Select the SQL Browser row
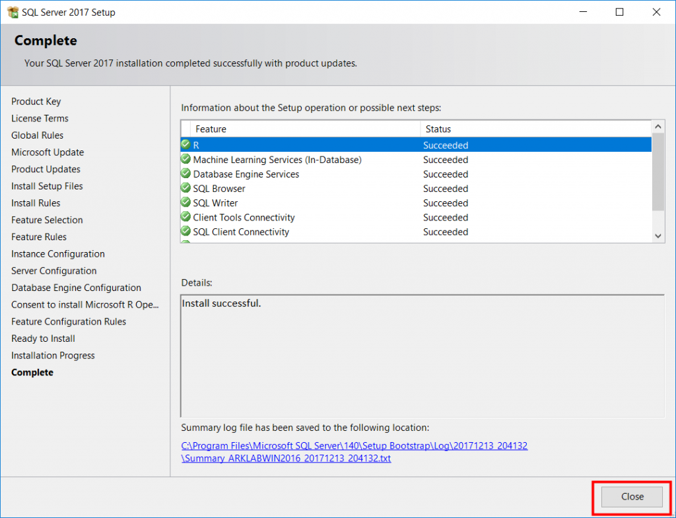676x518 pixels. click(x=416, y=188)
